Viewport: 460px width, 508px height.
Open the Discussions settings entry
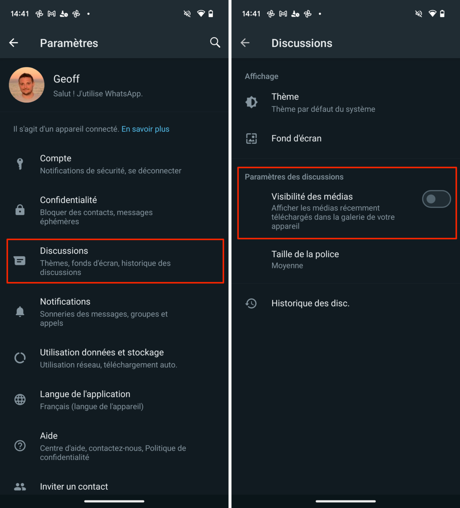point(115,261)
